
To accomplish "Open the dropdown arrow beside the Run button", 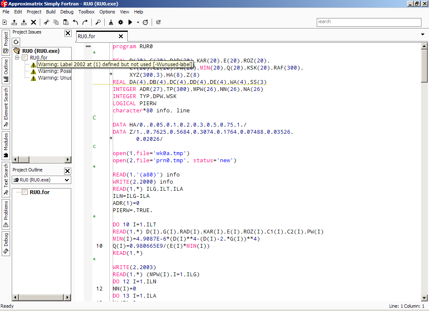I will (138, 22).
